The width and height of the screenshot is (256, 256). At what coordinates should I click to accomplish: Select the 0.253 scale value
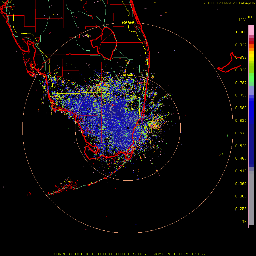coord(241,209)
